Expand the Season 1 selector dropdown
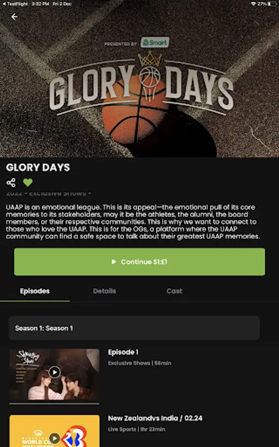This screenshot has width=279, height=447. click(x=134, y=328)
